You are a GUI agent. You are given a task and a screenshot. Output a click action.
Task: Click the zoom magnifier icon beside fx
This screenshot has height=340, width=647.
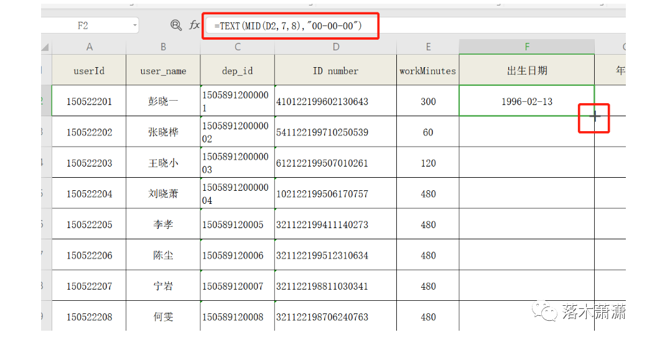[176, 25]
